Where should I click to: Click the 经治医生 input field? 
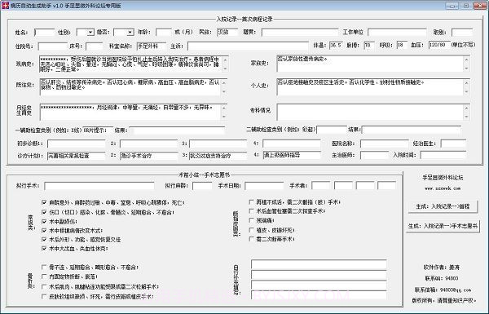[x=453, y=144]
